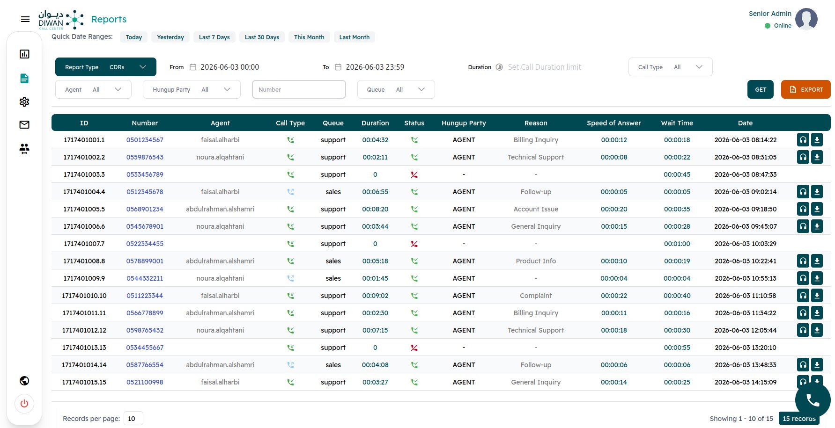Click the From date calendar icon
The image size is (835, 428).
click(192, 67)
